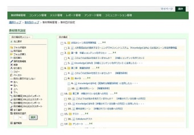Click the select all grid icon
This screenshot has width=194, height=135.
point(11,110)
